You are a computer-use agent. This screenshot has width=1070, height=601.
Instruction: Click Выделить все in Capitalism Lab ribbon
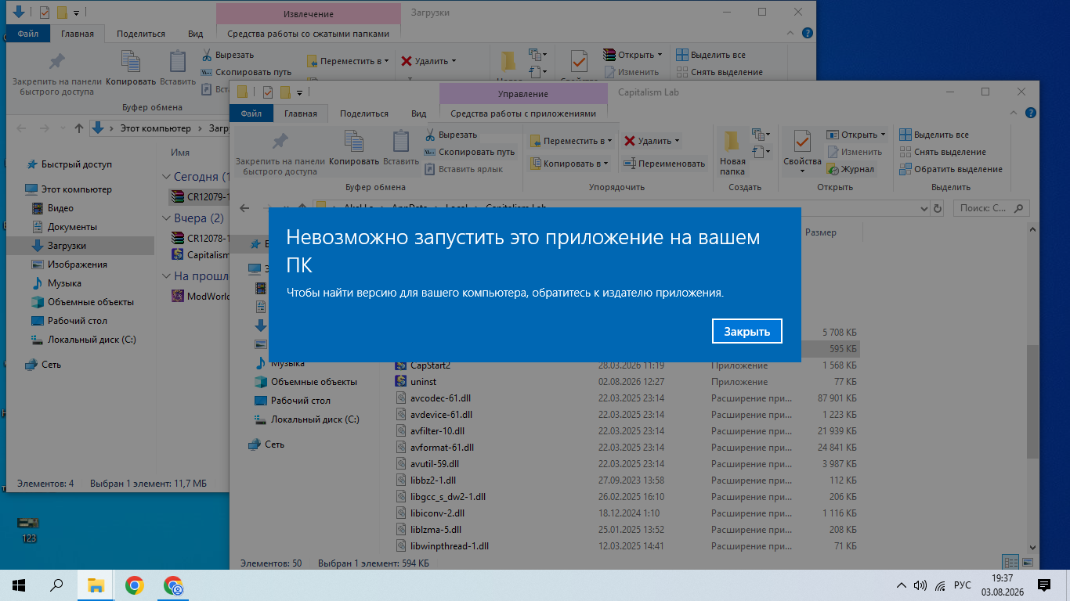(x=934, y=135)
